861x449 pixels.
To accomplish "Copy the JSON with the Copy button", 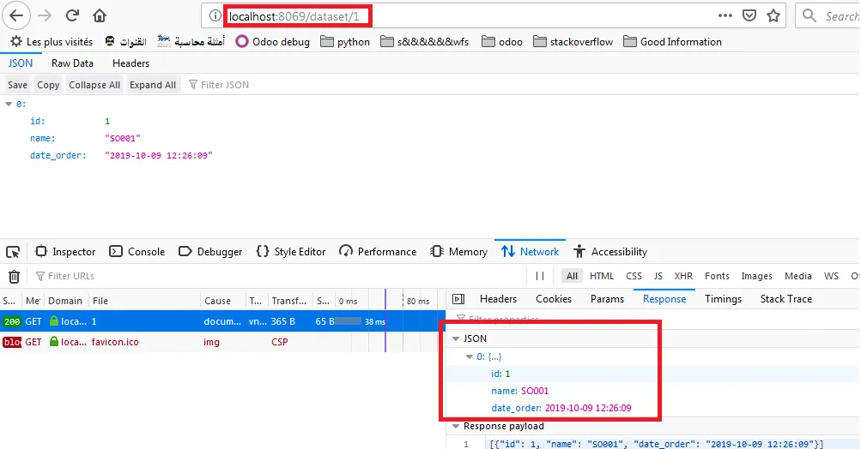I will coord(48,85).
